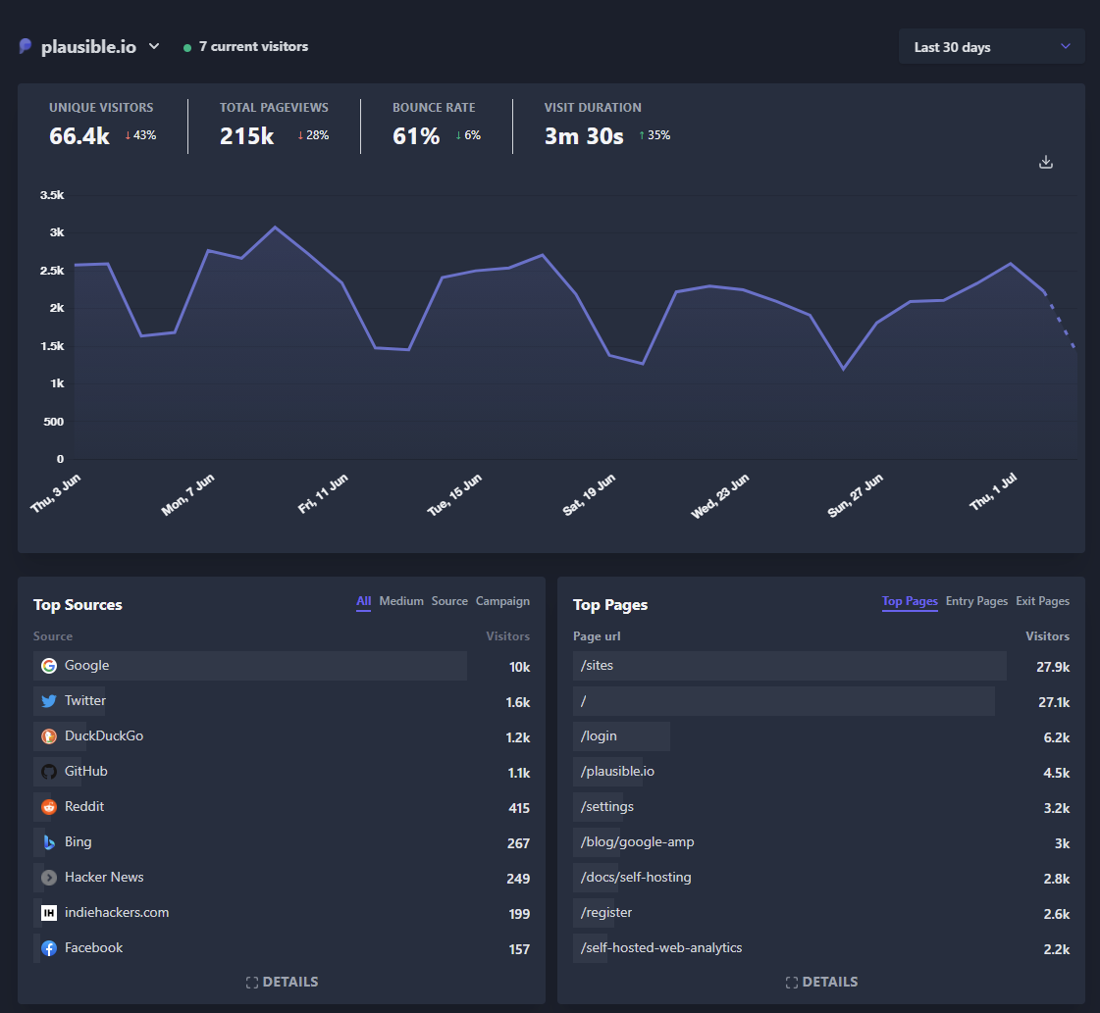Click the GitHub icon in Top Sources
Viewport: 1100px width, 1013px height.
(48, 771)
